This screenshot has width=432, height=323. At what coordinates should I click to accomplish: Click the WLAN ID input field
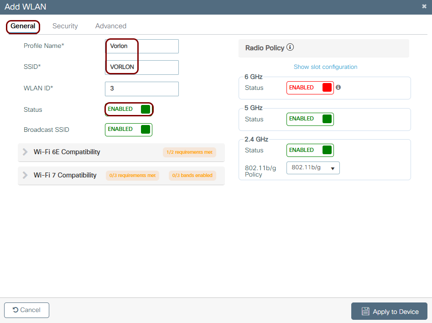(141, 89)
